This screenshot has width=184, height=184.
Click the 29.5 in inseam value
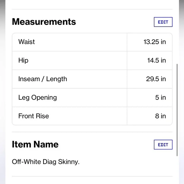[156, 79]
